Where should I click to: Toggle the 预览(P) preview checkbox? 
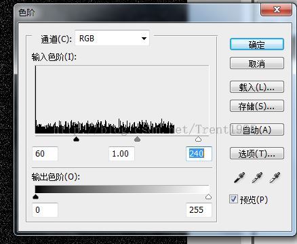[233, 199]
